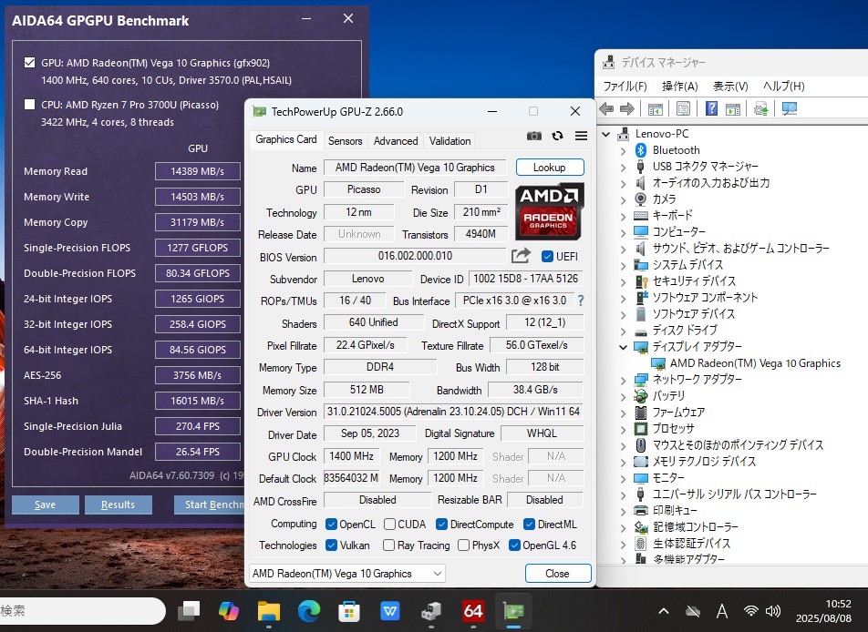Click Device Manager help icon in toolbar
Viewport: 868px width, 632px height.
pyautogui.click(x=711, y=109)
